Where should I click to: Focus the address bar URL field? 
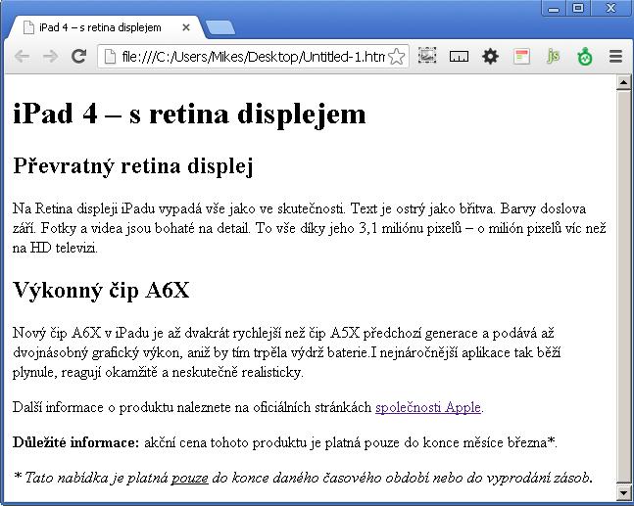point(253,57)
